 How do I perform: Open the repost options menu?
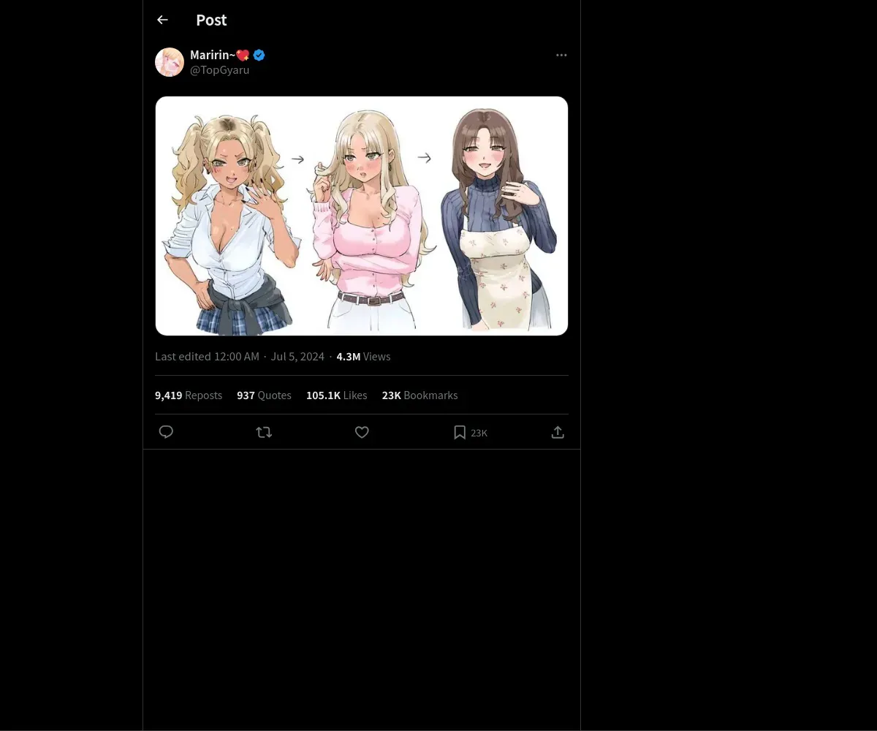coord(264,432)
